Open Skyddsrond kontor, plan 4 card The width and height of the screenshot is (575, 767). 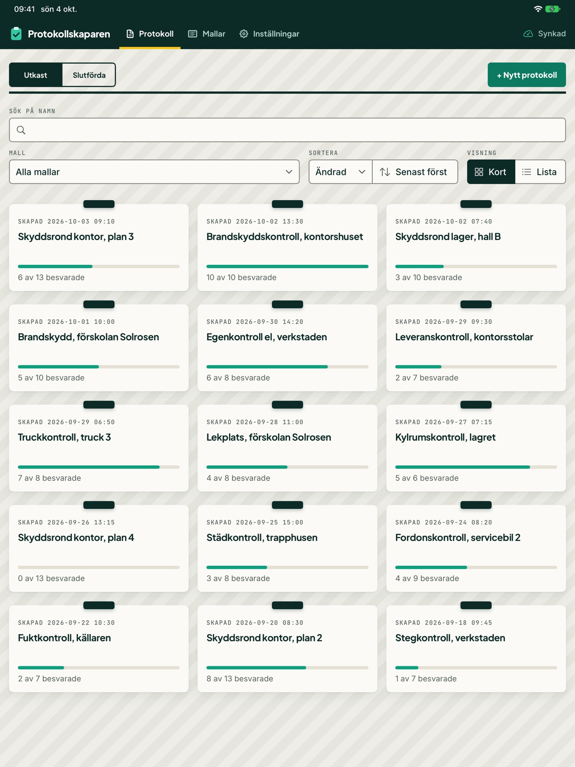(99, 549)
